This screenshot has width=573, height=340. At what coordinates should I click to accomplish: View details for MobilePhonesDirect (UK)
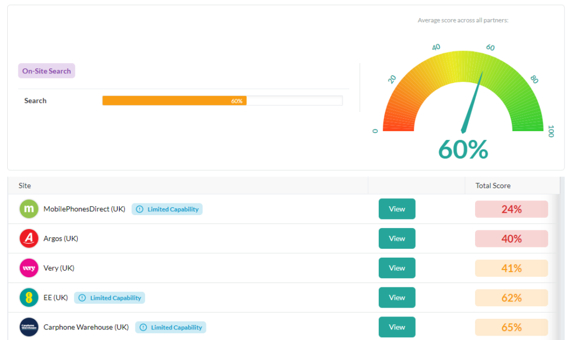(397, 208)
